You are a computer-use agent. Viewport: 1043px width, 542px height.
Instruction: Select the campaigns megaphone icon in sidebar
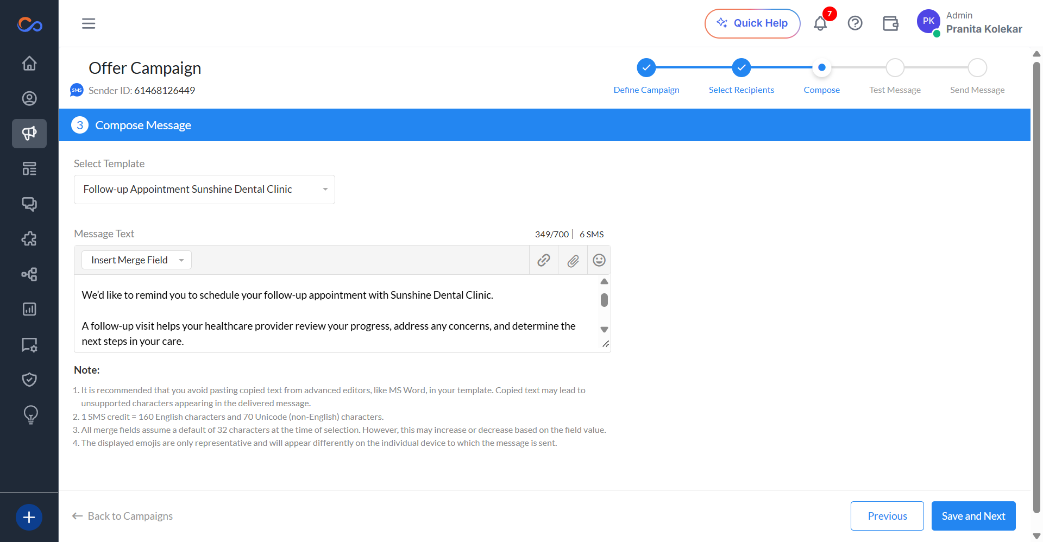pos(29,134)
